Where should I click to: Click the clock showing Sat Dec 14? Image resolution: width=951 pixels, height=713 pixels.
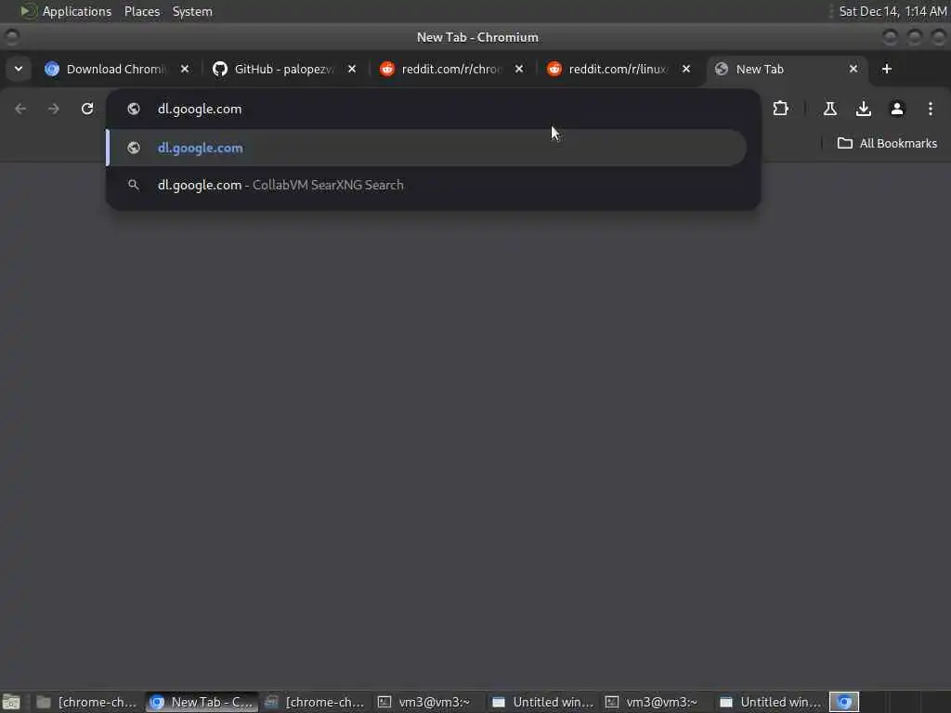point(892,11)
